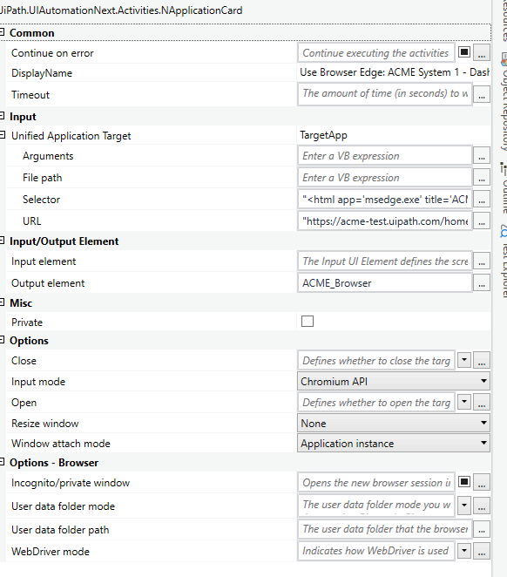Toggle Continue on error tri-state checkbox

[x=464, y=52]
